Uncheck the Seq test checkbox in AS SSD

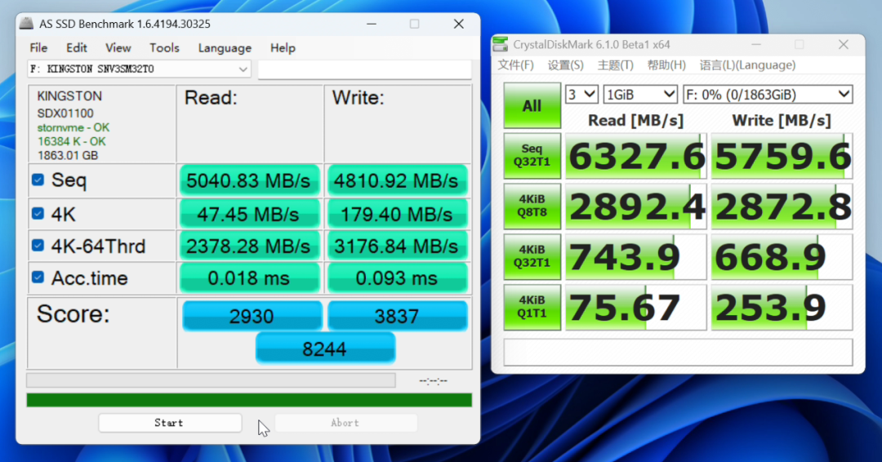(38, 180)
